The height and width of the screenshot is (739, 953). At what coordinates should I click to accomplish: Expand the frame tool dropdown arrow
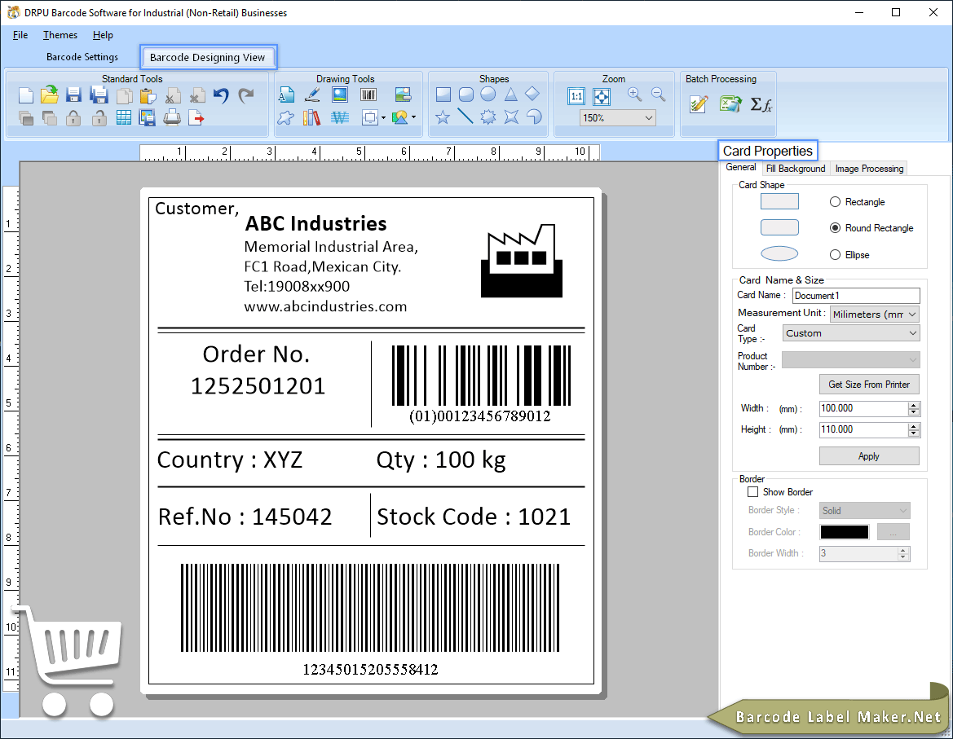(x=383, y=118)
